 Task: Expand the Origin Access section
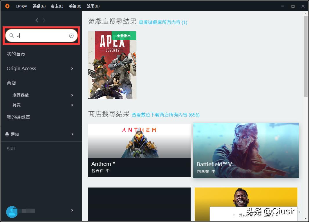(72, 69)
